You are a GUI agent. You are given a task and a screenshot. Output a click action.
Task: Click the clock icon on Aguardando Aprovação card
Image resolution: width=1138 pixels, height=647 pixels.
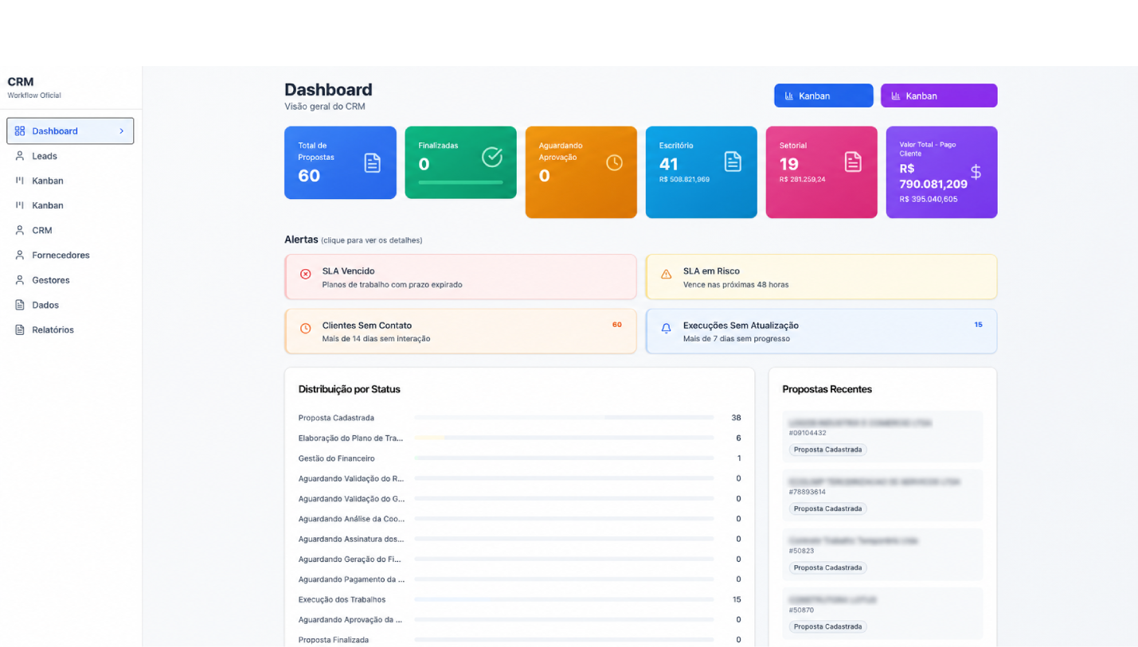[614, 162]
